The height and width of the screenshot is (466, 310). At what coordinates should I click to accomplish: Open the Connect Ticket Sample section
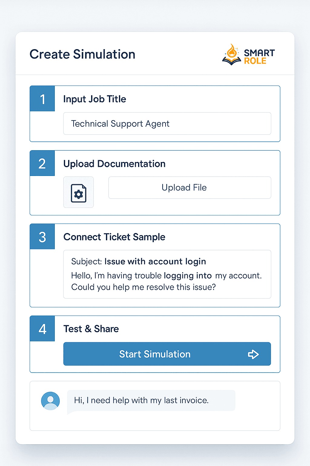[114, 237]
